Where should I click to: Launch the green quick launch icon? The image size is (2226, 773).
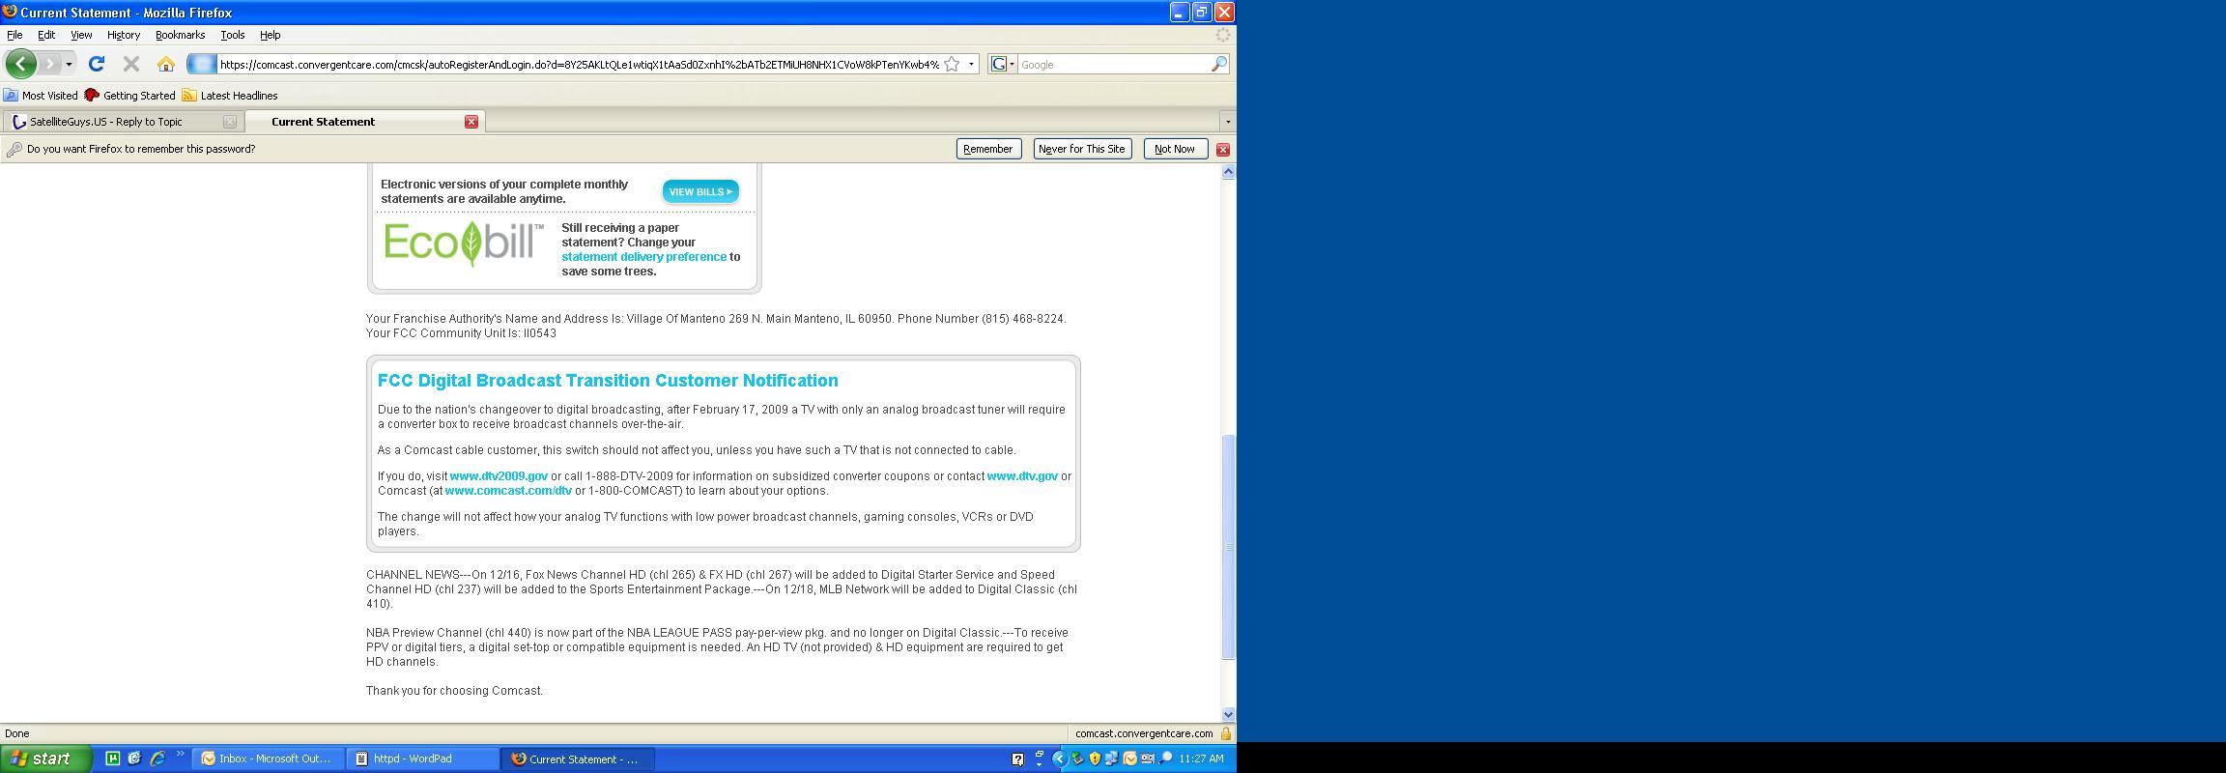tap(112, 759)
